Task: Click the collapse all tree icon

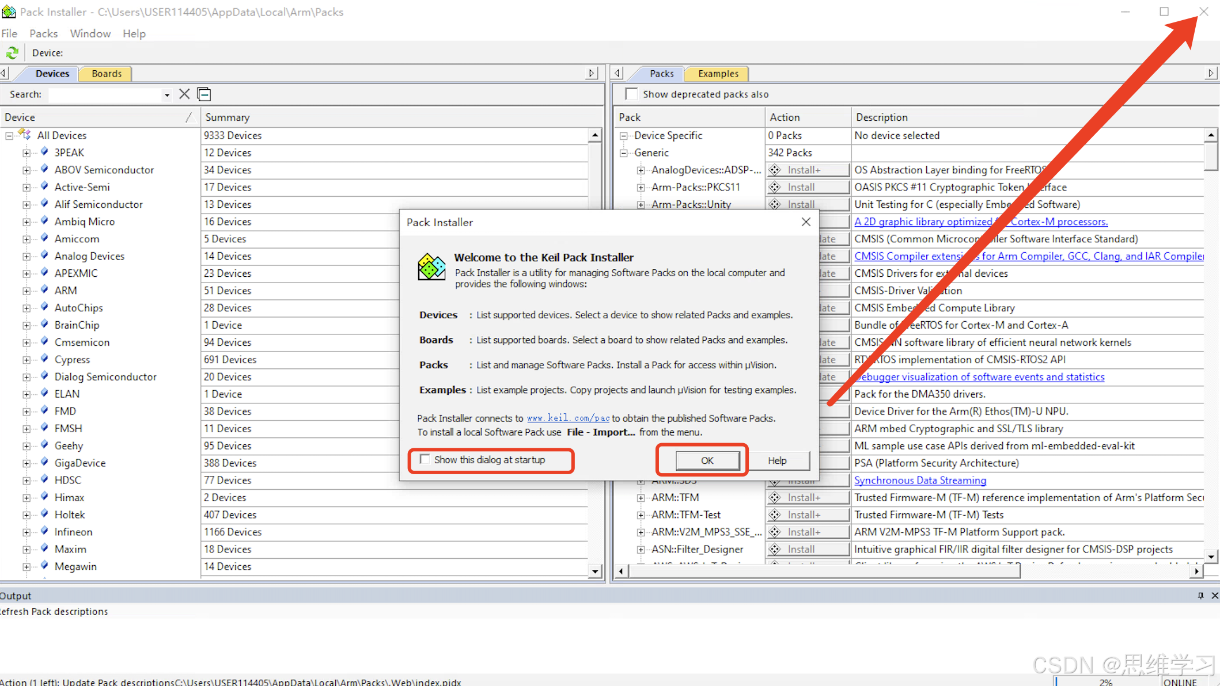Action: pyautogui.click(x=204, y=94)
